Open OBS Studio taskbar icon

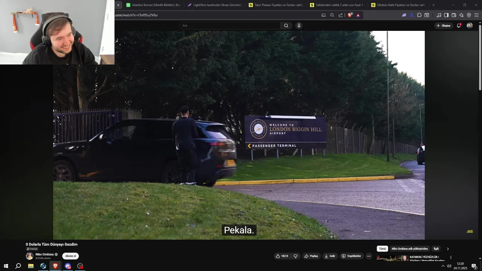(x=80, y=266)
